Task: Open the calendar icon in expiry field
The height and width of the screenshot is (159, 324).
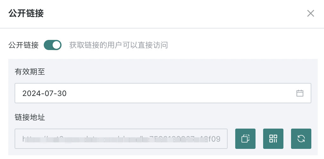Action: [x=300, y=93]
